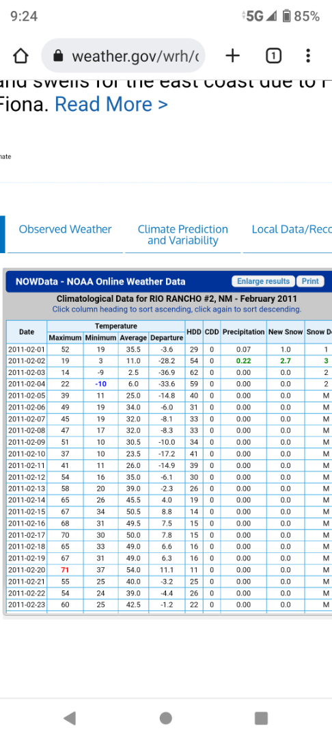The height and width of the screenshot is (739, 332).
Task: Tap the Android back navigation button
Action: pos(70,718)
